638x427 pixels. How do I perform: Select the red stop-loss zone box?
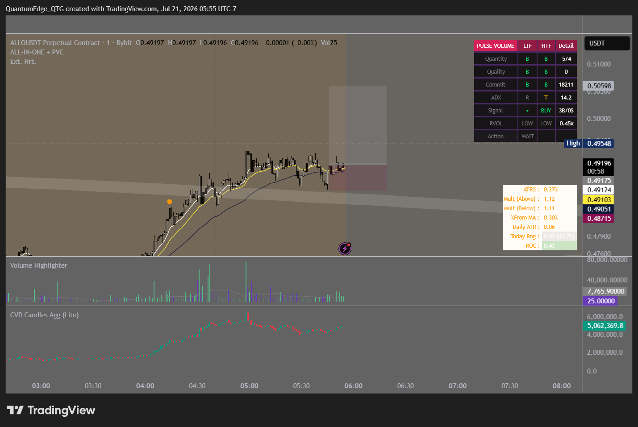point(358,178)
